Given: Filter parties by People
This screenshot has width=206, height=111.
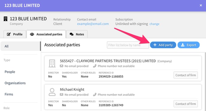Looking at the screenshot, I should [x=10, y=72].
